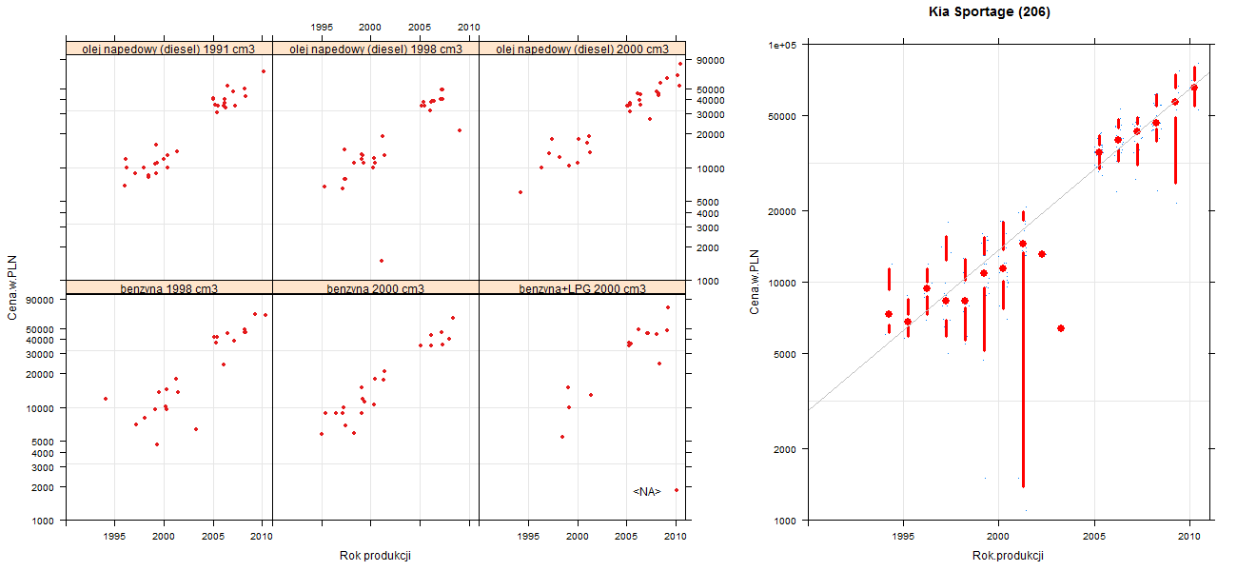Click the "2000" y-axis tick in the Kia Sportage chart
Viewport: 1237px width, 571px height.
pos(785,448)
